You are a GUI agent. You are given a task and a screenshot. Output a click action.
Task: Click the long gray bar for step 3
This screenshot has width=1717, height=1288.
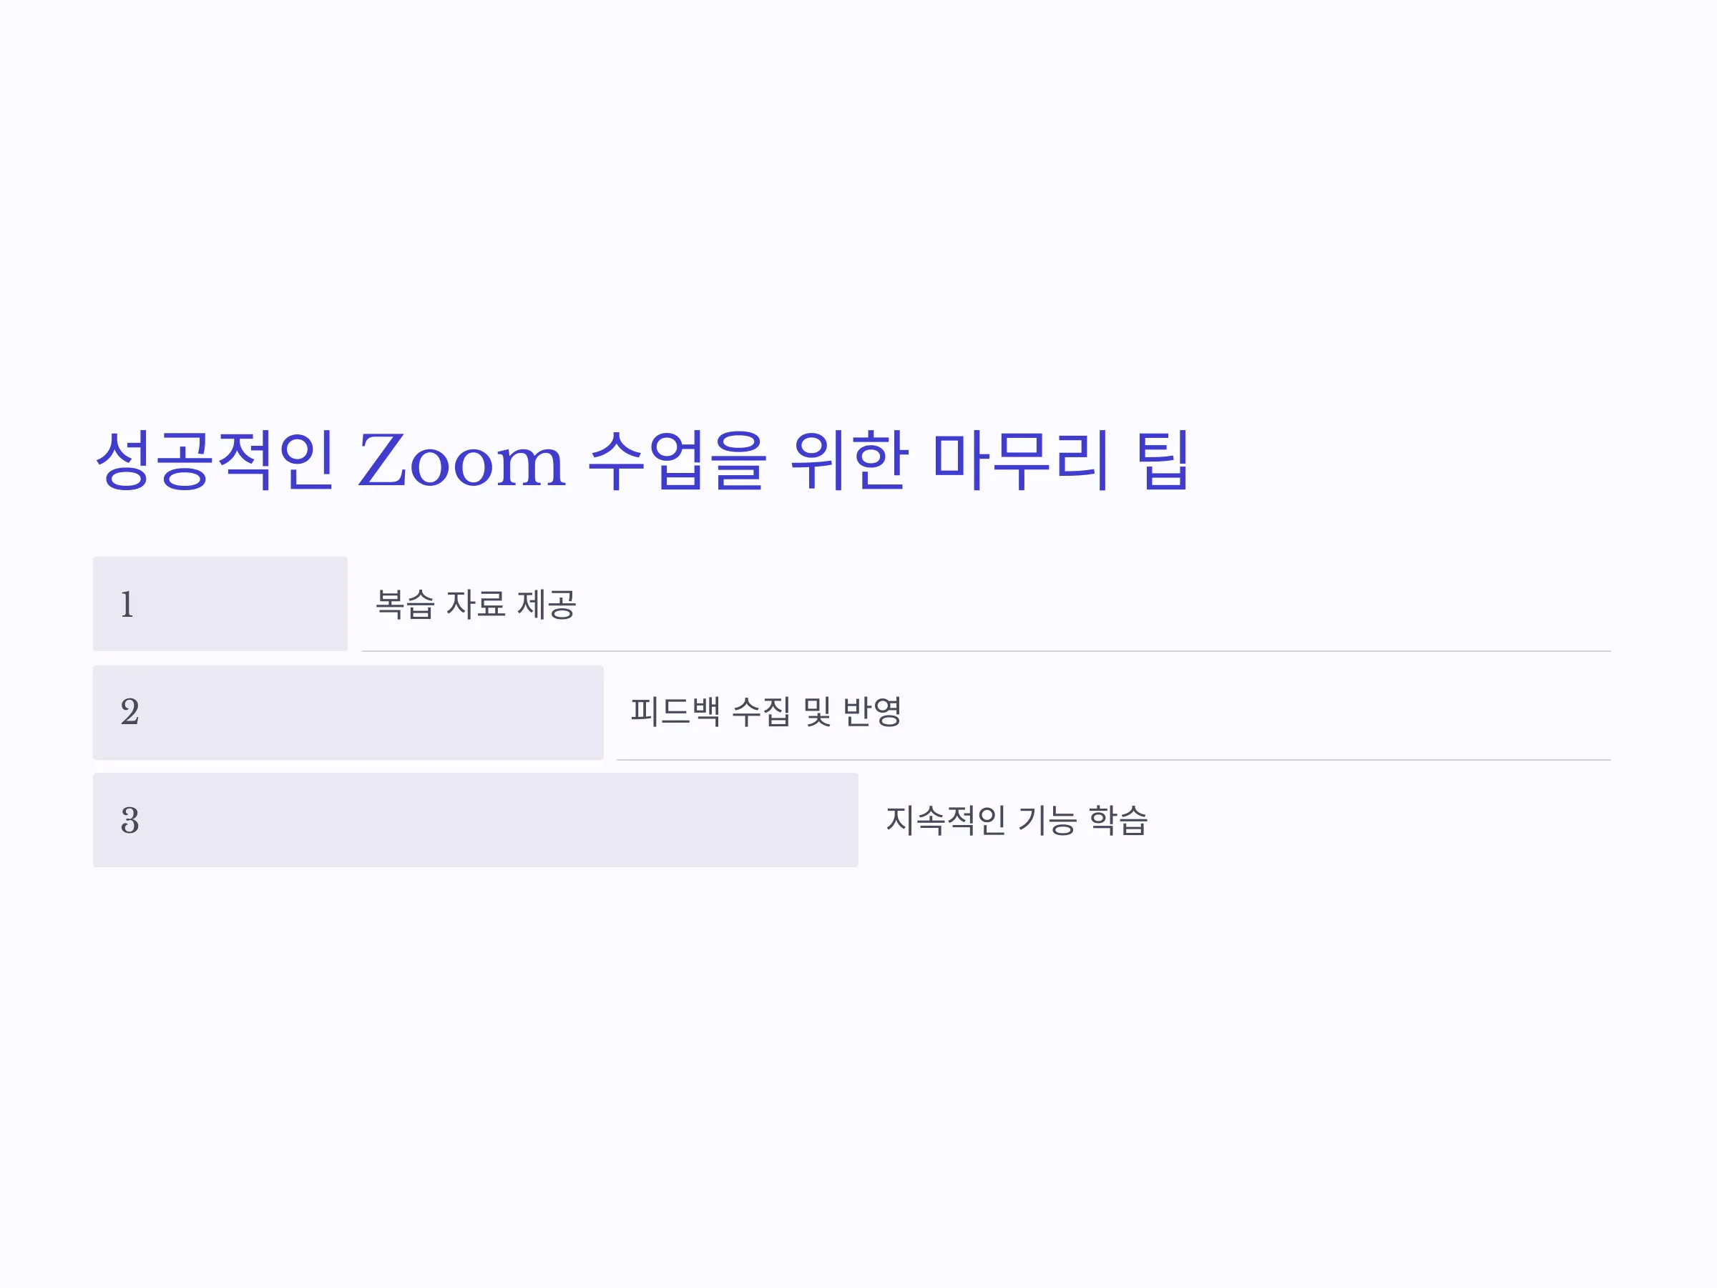[476, 820]
